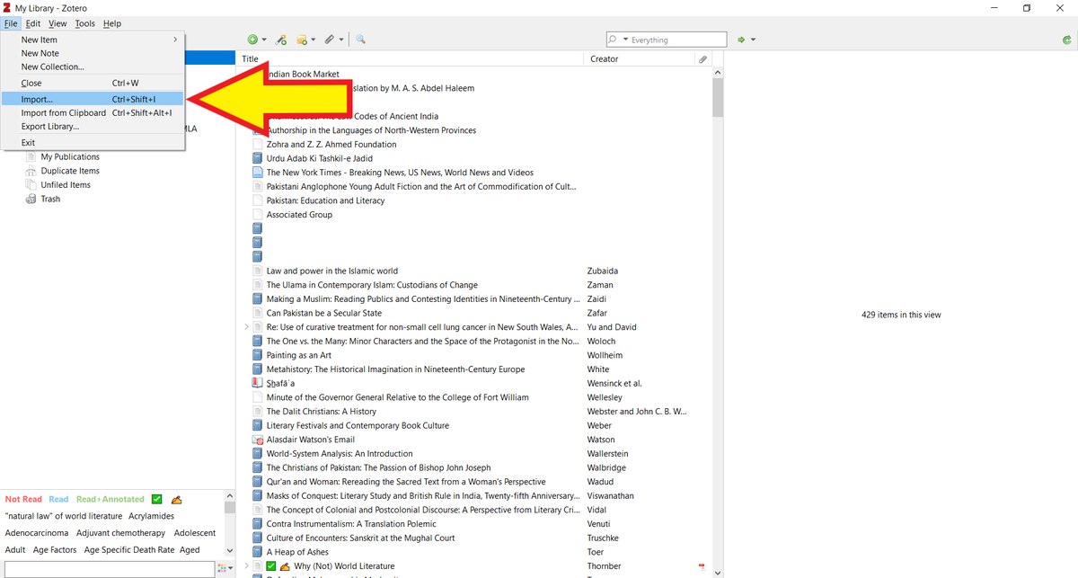Click the icon beside Alasdair Watson's Email
The image size is (1078, 578).
coord(259,440)
